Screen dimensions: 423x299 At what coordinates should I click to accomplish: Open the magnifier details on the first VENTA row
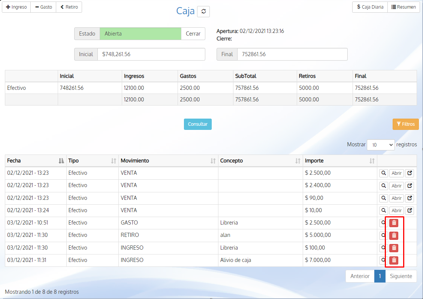pyautogui.click(x=384, y=173)
